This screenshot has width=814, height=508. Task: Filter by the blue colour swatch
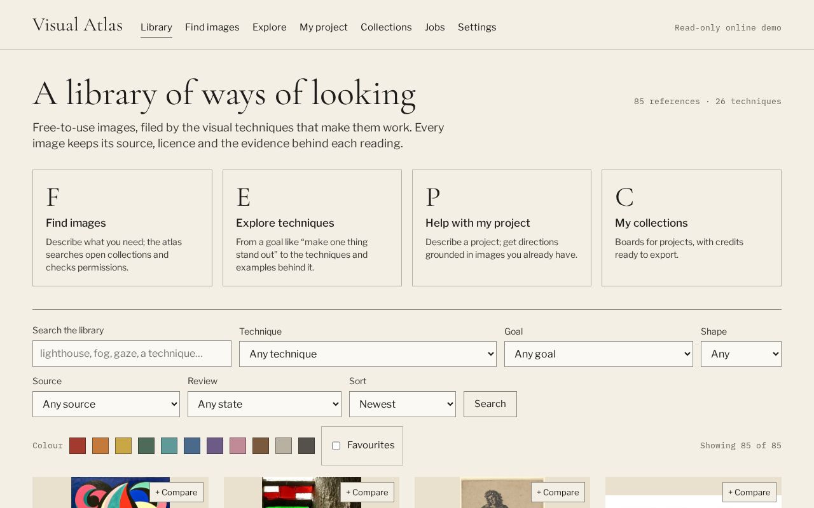pyautogui.click(x=192, y=446)
